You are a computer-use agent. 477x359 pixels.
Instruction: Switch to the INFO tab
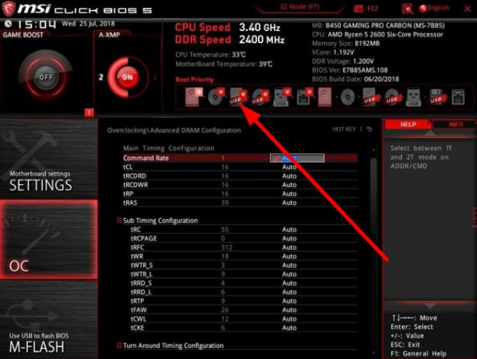tap(455, 125)
